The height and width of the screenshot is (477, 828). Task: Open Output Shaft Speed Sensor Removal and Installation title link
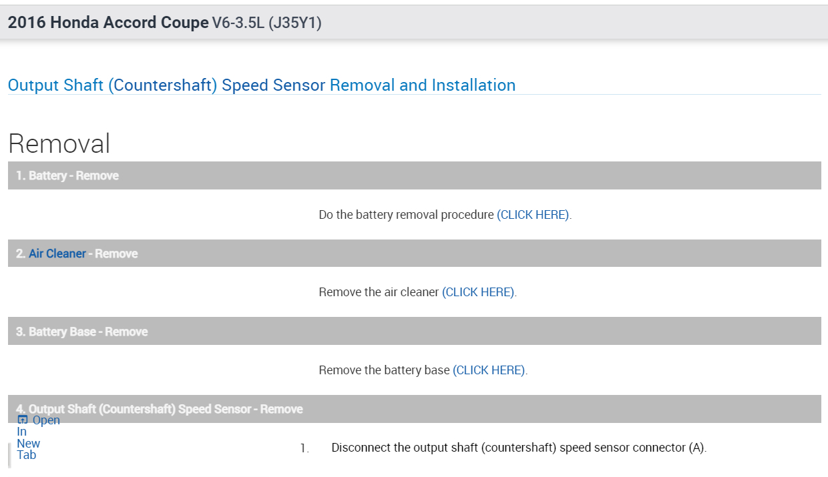tap(261, 85)
